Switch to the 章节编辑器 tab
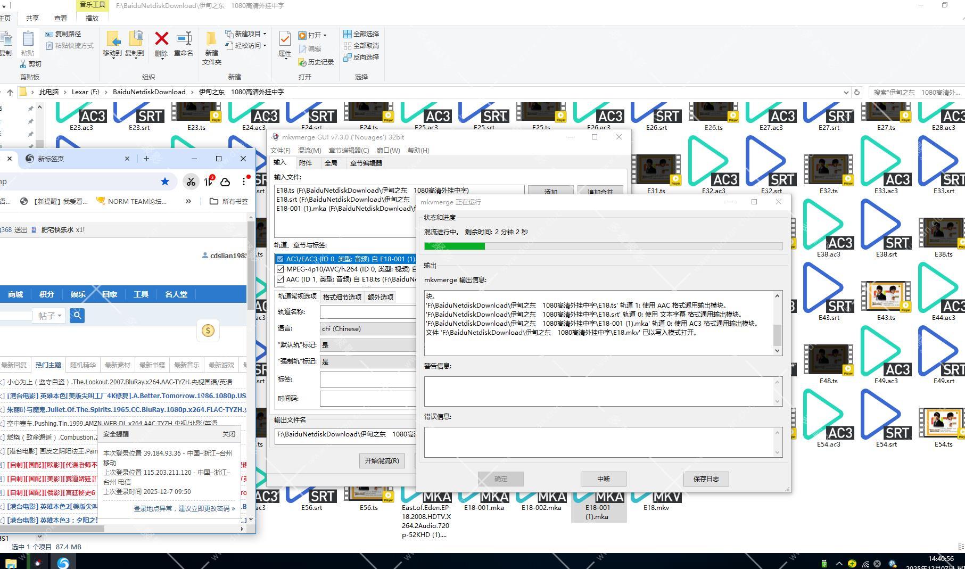Screen dimensions: 965x569 (366, 163)
